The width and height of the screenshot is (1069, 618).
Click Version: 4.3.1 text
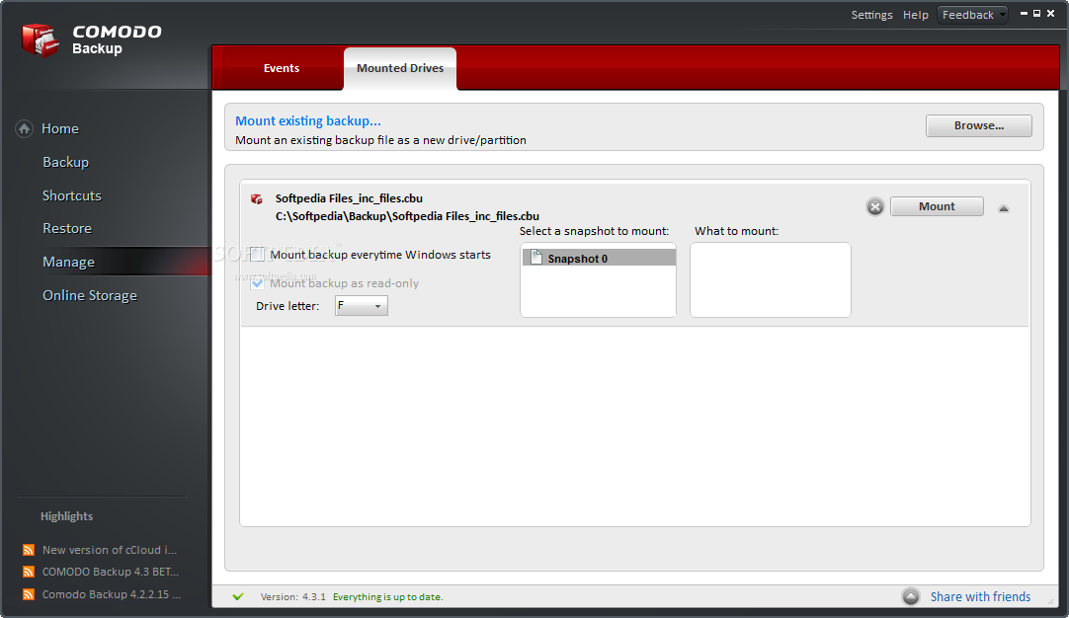click(x=293, y=597)
